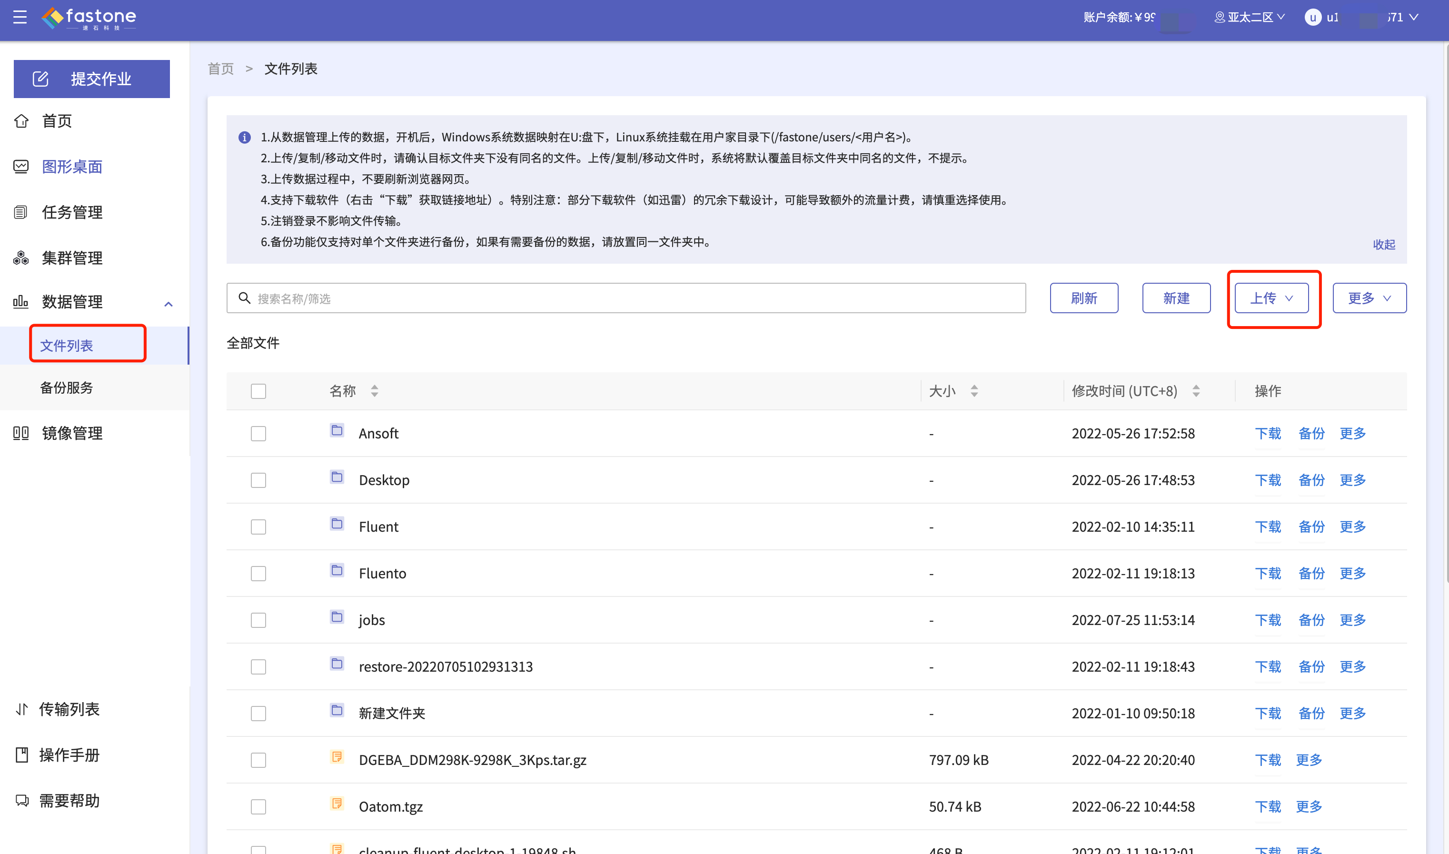Check the Ansoft row checkbox

pyautogui.click(x=258, y=433)
